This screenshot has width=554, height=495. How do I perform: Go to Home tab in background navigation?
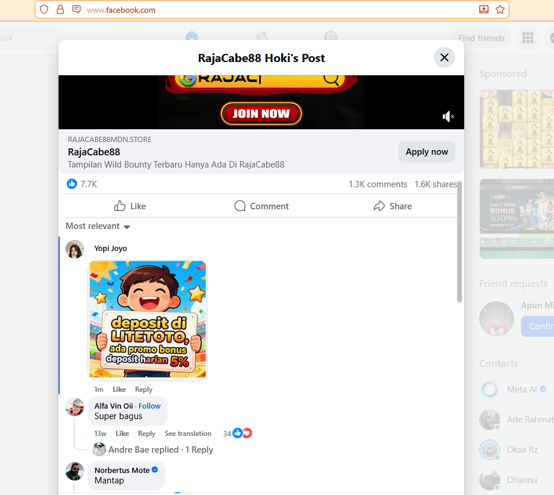point(191,36)
